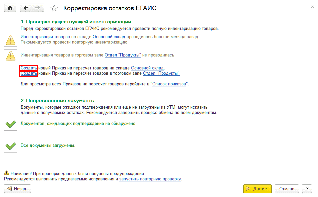Click green checkmark next to pending documents status
Image resolution: width=318 pixels, height=197 pixels.
pyautogui.click(x=10, y=124)
